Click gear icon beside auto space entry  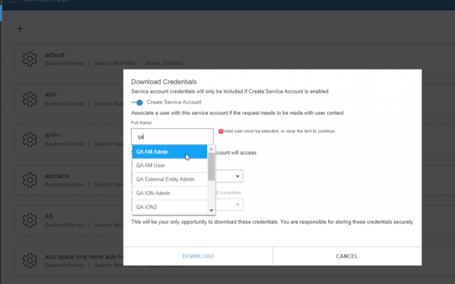coord(29,260)
